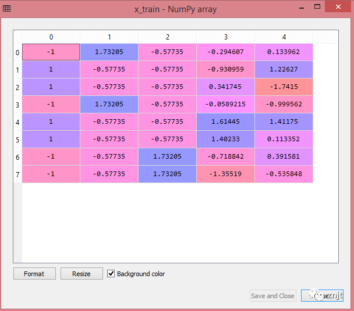Select column header 4
The image size is (354, 311).
click(x=284, y=37)
